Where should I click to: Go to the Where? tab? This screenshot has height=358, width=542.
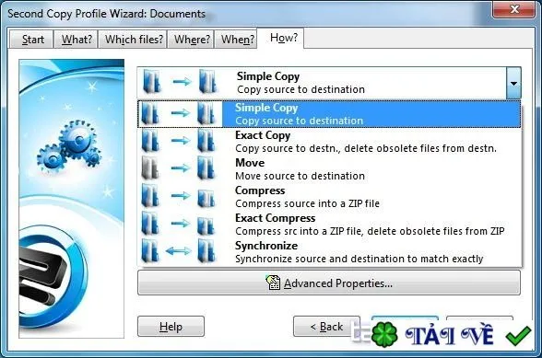(191, 40)
